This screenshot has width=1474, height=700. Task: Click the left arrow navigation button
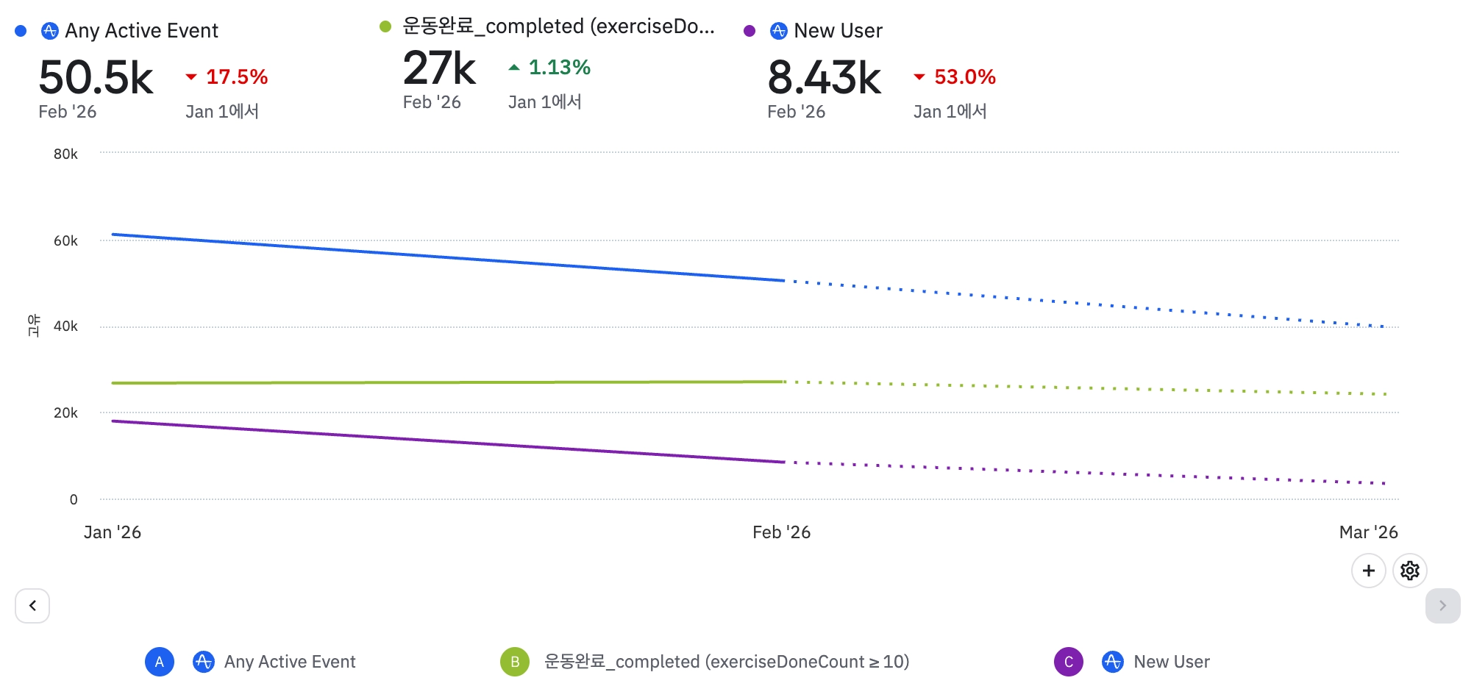tap(32, 605)
